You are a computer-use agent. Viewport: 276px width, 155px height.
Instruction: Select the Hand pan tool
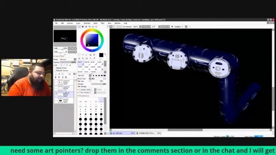pyautogui.click(x=90, y=59)
